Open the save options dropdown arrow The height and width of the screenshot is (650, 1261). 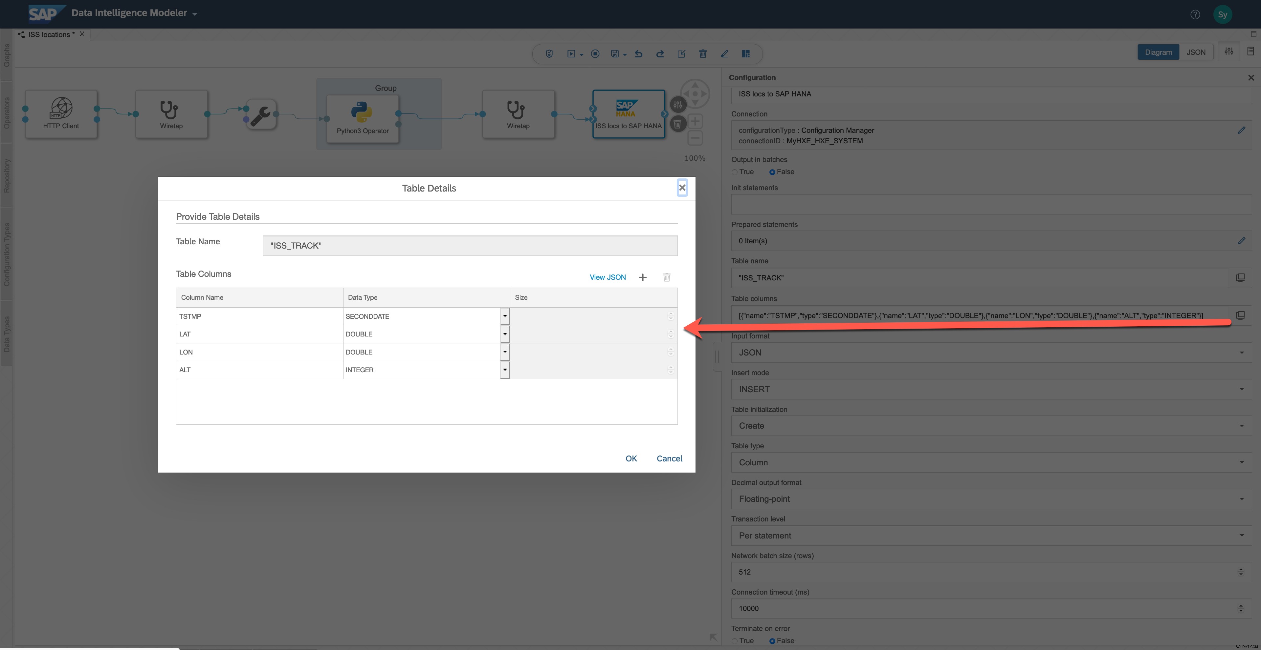[x=625, y=55]
